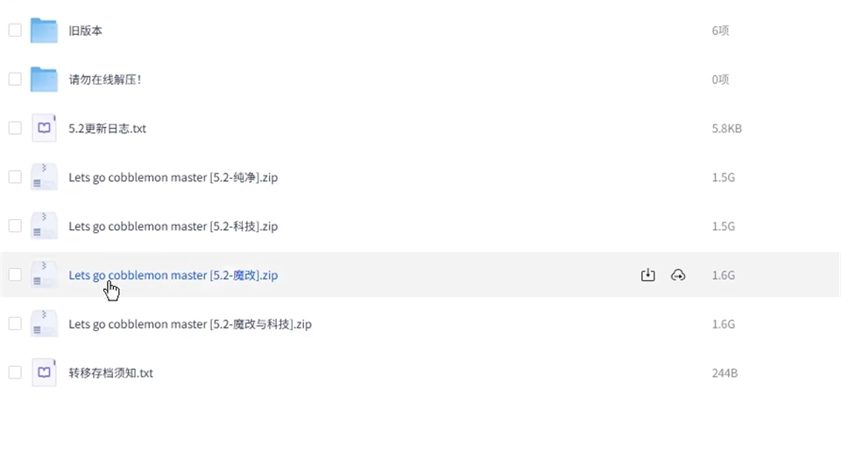The image size is (841, 459).
Task: Click the 5.2-魔改与科技.zip file name
Action: [190, 324]
